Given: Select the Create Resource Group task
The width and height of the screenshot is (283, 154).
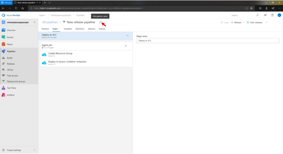Looking at the screenshot, I should 60,54.
